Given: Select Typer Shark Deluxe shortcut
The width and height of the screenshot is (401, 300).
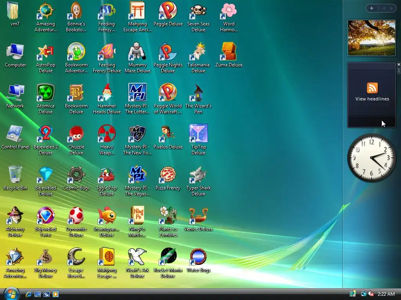Looking at the screenshot, I should (x=198, y=181).
